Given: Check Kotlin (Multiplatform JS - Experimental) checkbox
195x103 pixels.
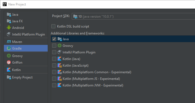Looking at the screenshot, I should 54,79.
